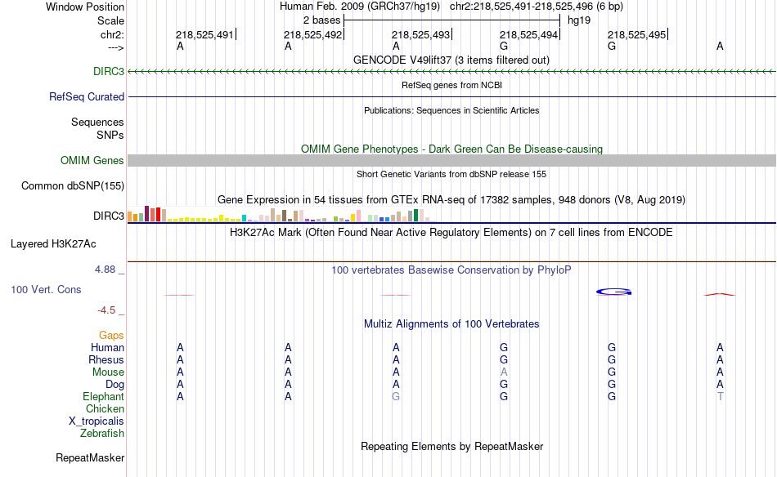Screen dimensions: 777x477
Task: Click the H3K27Ac Mark track title
Action: (x=451, y=233)
